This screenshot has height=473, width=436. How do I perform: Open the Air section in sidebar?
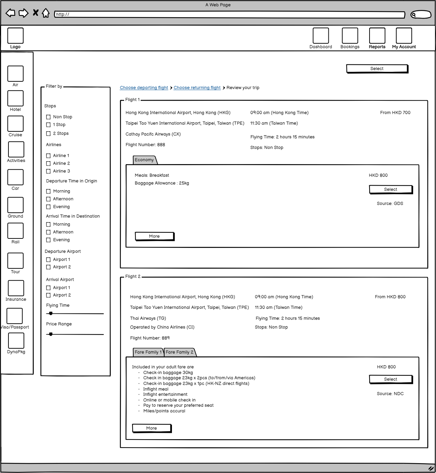(x=15, y=74)
